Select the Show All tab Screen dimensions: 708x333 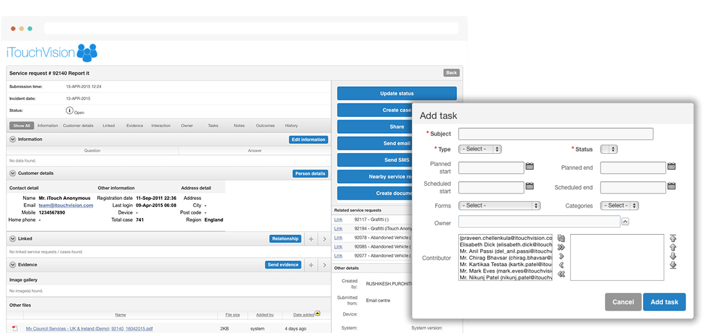tap(21, 125)
